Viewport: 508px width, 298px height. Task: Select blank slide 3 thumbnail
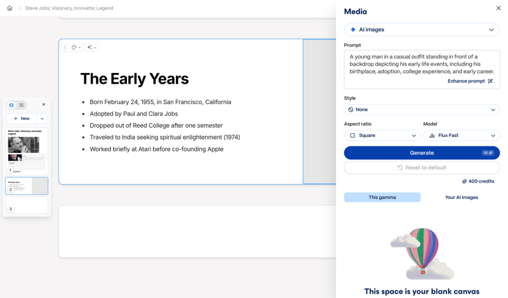pos(27,205)
